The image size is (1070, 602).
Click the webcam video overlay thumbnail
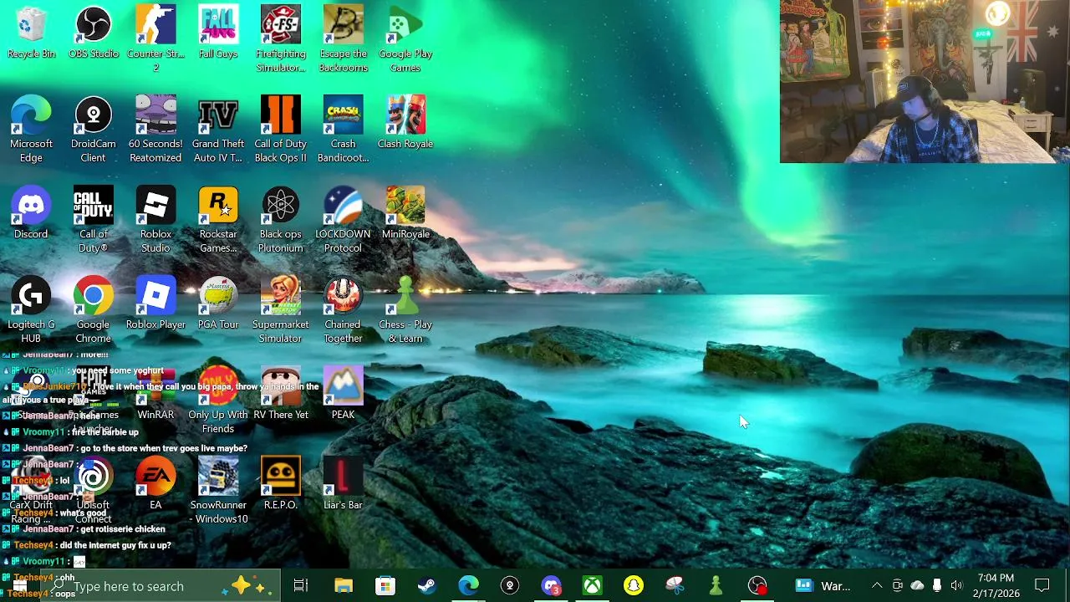925,81
